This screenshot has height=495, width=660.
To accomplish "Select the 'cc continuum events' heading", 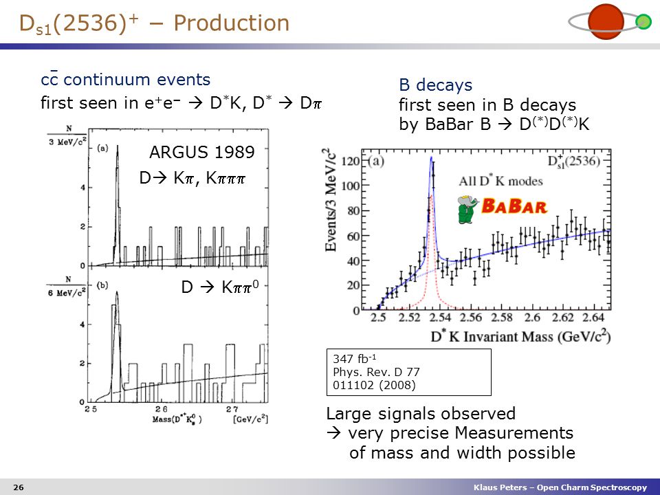I will [x=125, y=78].
